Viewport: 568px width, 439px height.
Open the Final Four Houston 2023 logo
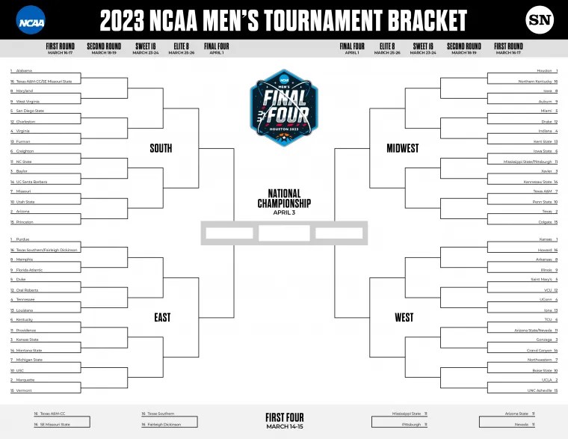coord(283,108)
